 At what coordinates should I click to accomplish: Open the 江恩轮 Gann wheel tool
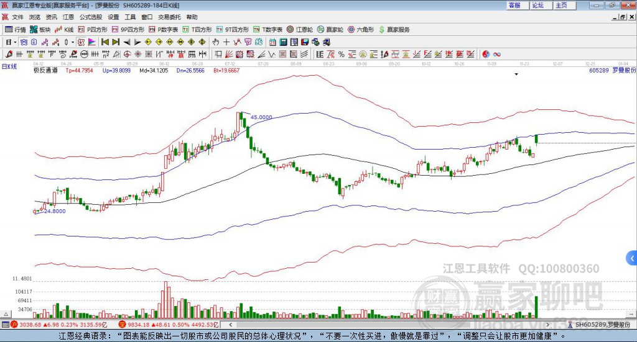(299, 30)
